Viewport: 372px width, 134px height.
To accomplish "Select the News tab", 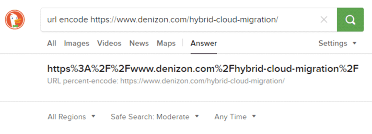I will [139, 43].
